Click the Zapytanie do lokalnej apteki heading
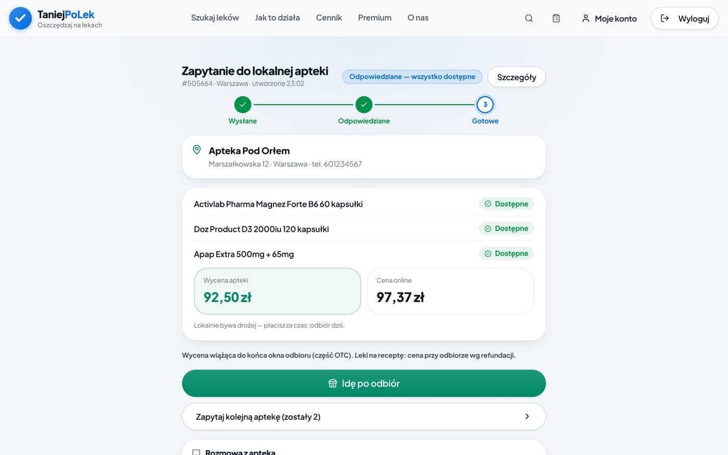 click(255, 71)
